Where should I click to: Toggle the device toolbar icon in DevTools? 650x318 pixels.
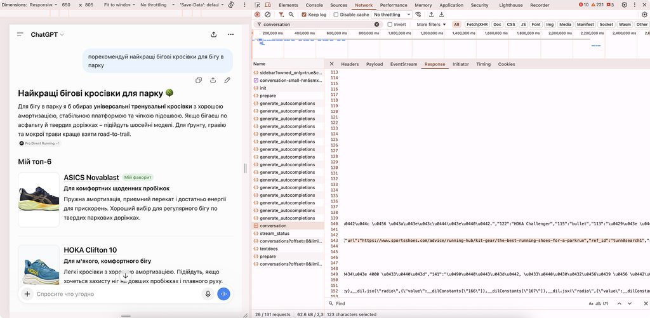click(269, 5)
